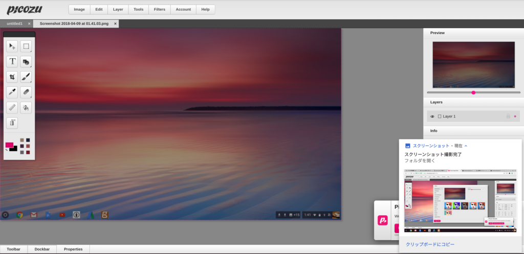Select the Move tool in the toolbox

[x=12, y=47]
